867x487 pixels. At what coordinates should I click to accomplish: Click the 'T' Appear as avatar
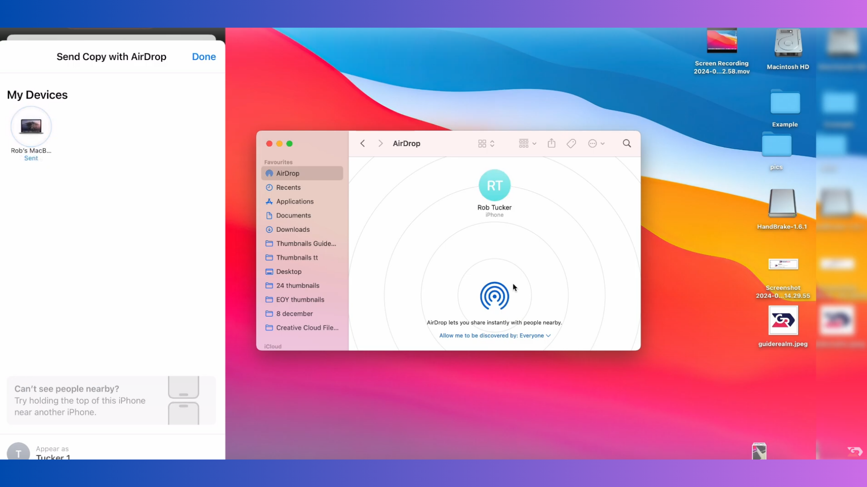pos(19,452)
